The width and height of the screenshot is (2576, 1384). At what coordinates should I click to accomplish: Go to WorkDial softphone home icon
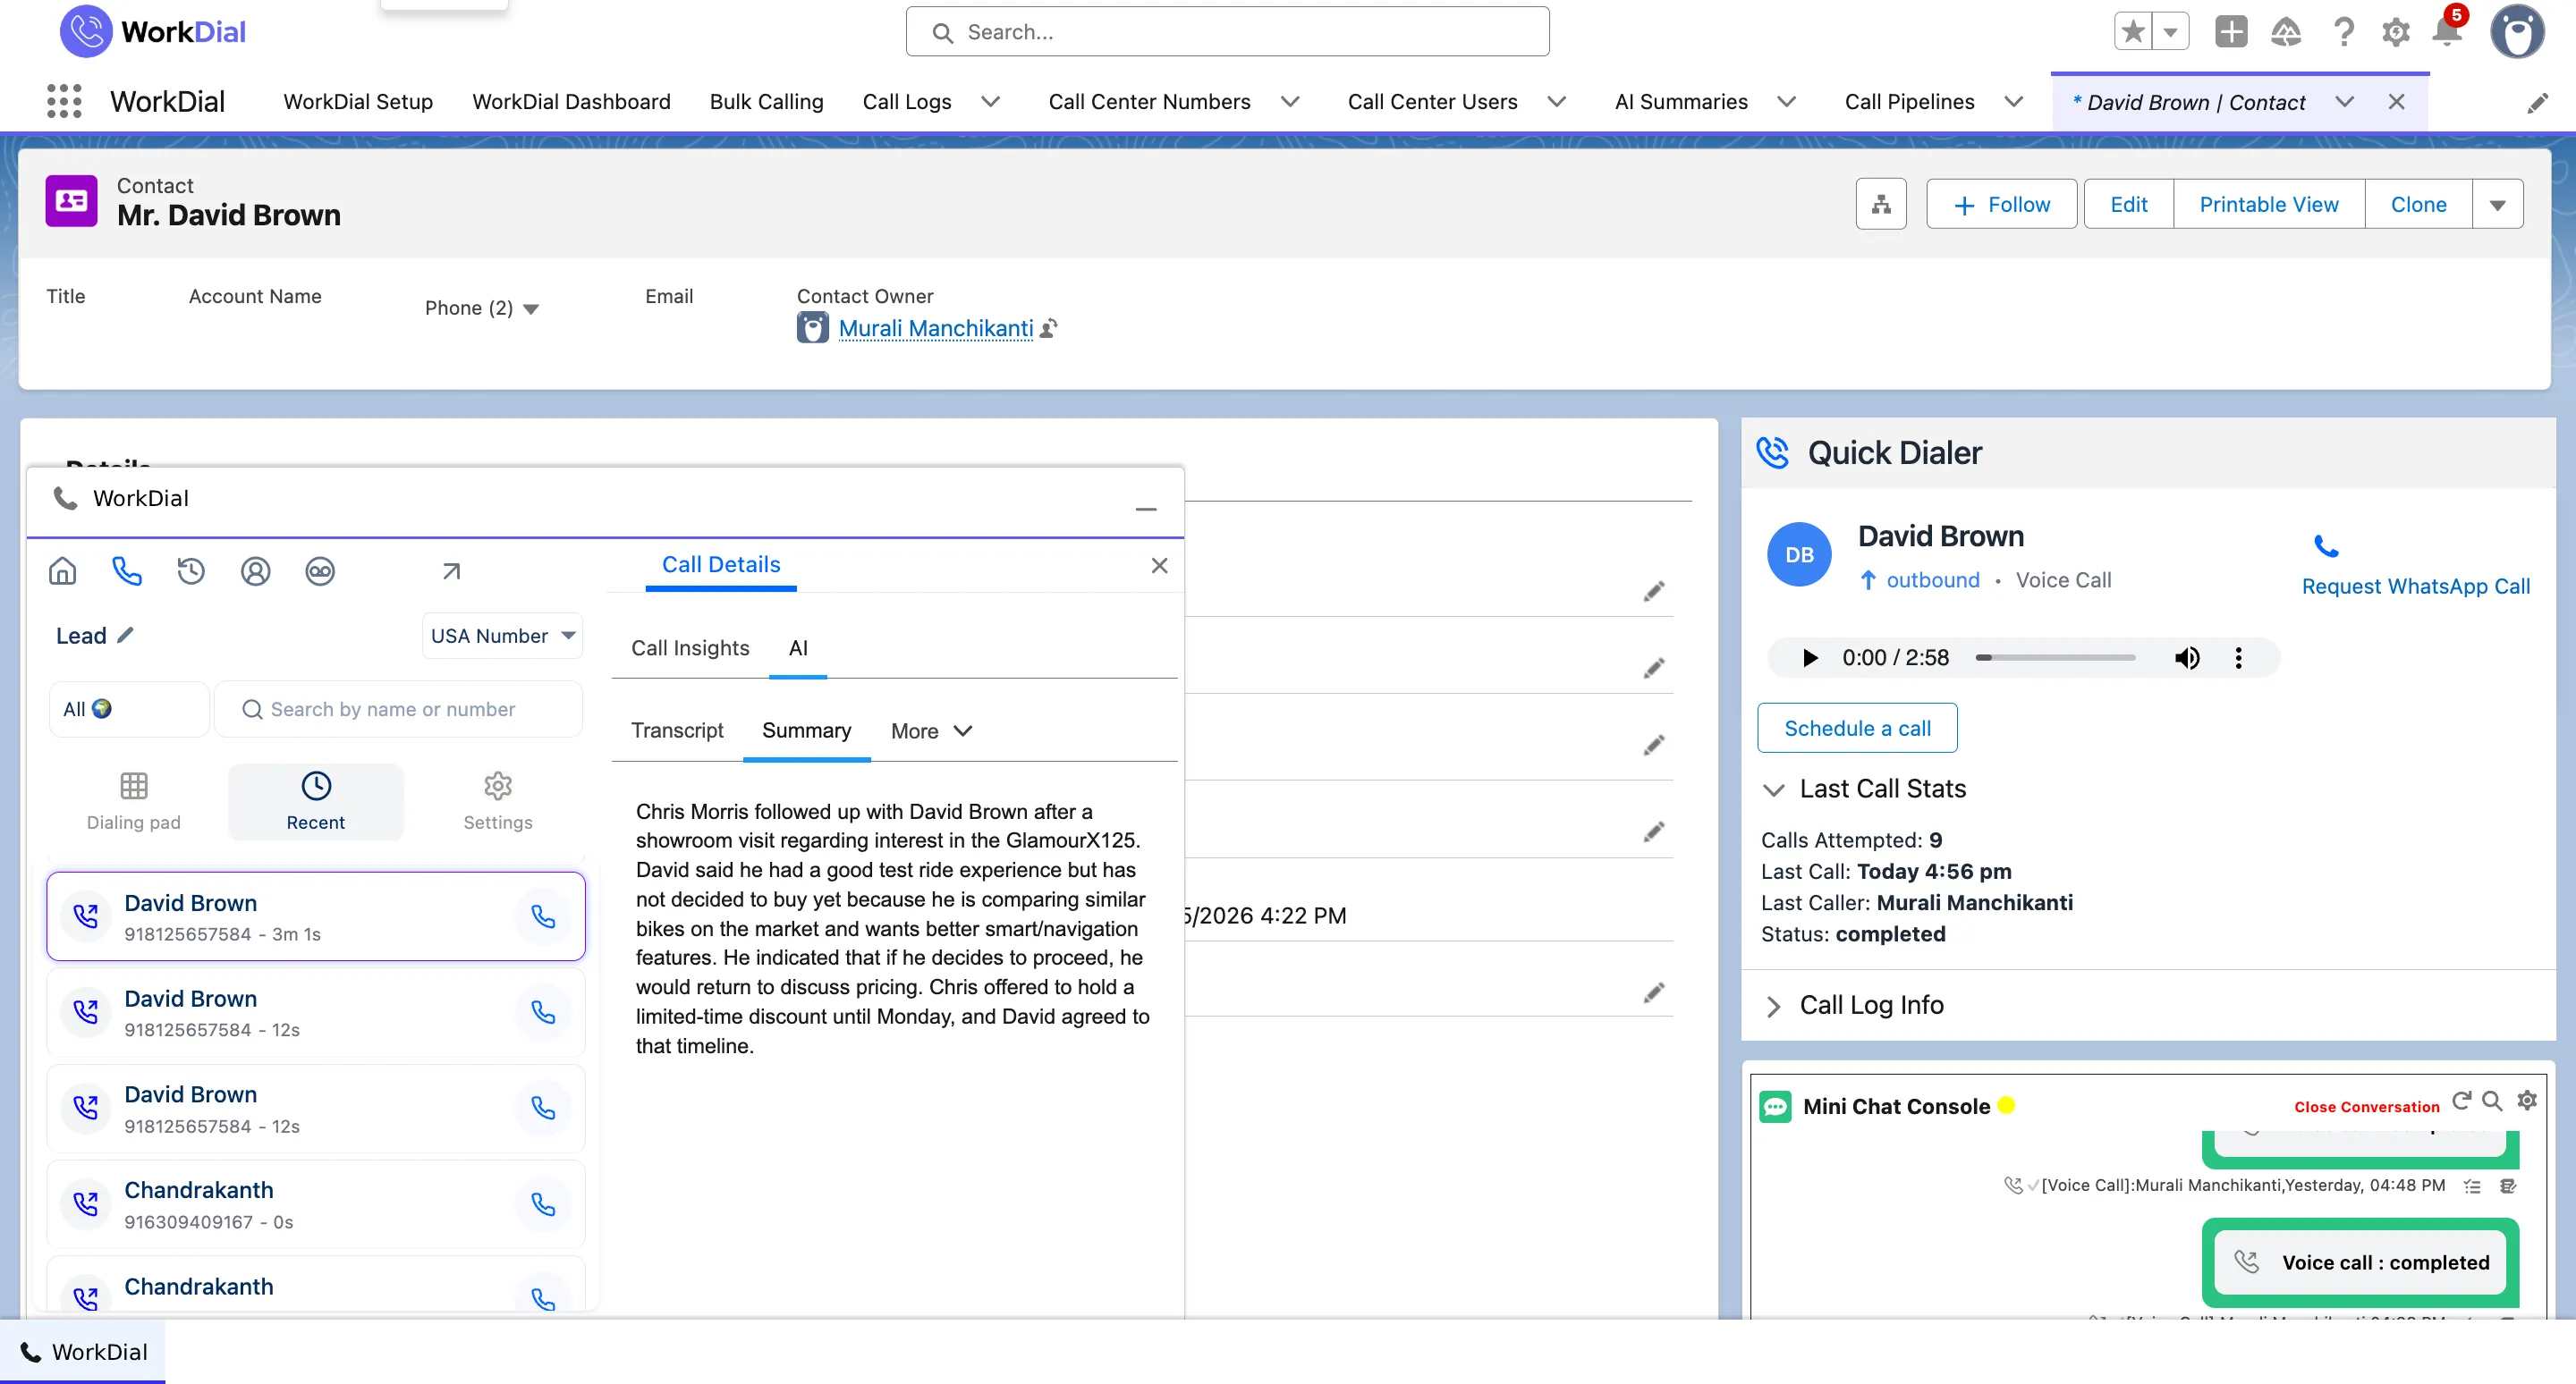tap(63, 570)
